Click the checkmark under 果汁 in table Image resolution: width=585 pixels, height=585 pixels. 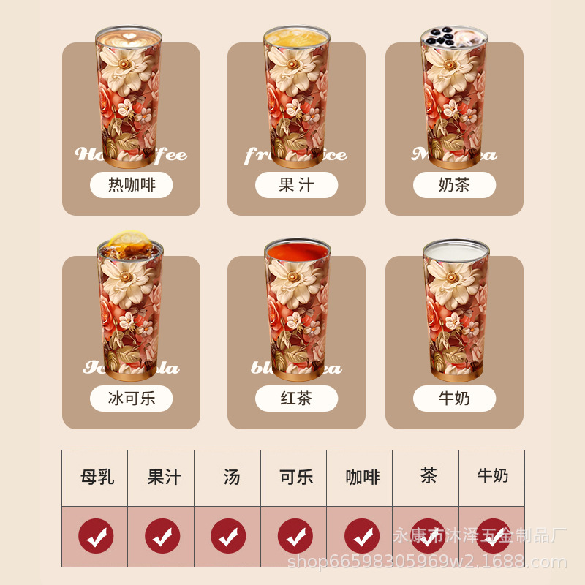[x=162, y=536]
